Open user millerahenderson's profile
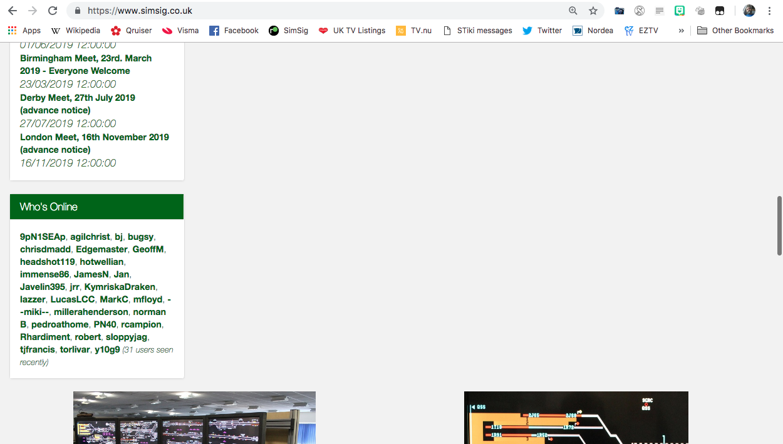The image size is (783, 444). click(91, 312)
